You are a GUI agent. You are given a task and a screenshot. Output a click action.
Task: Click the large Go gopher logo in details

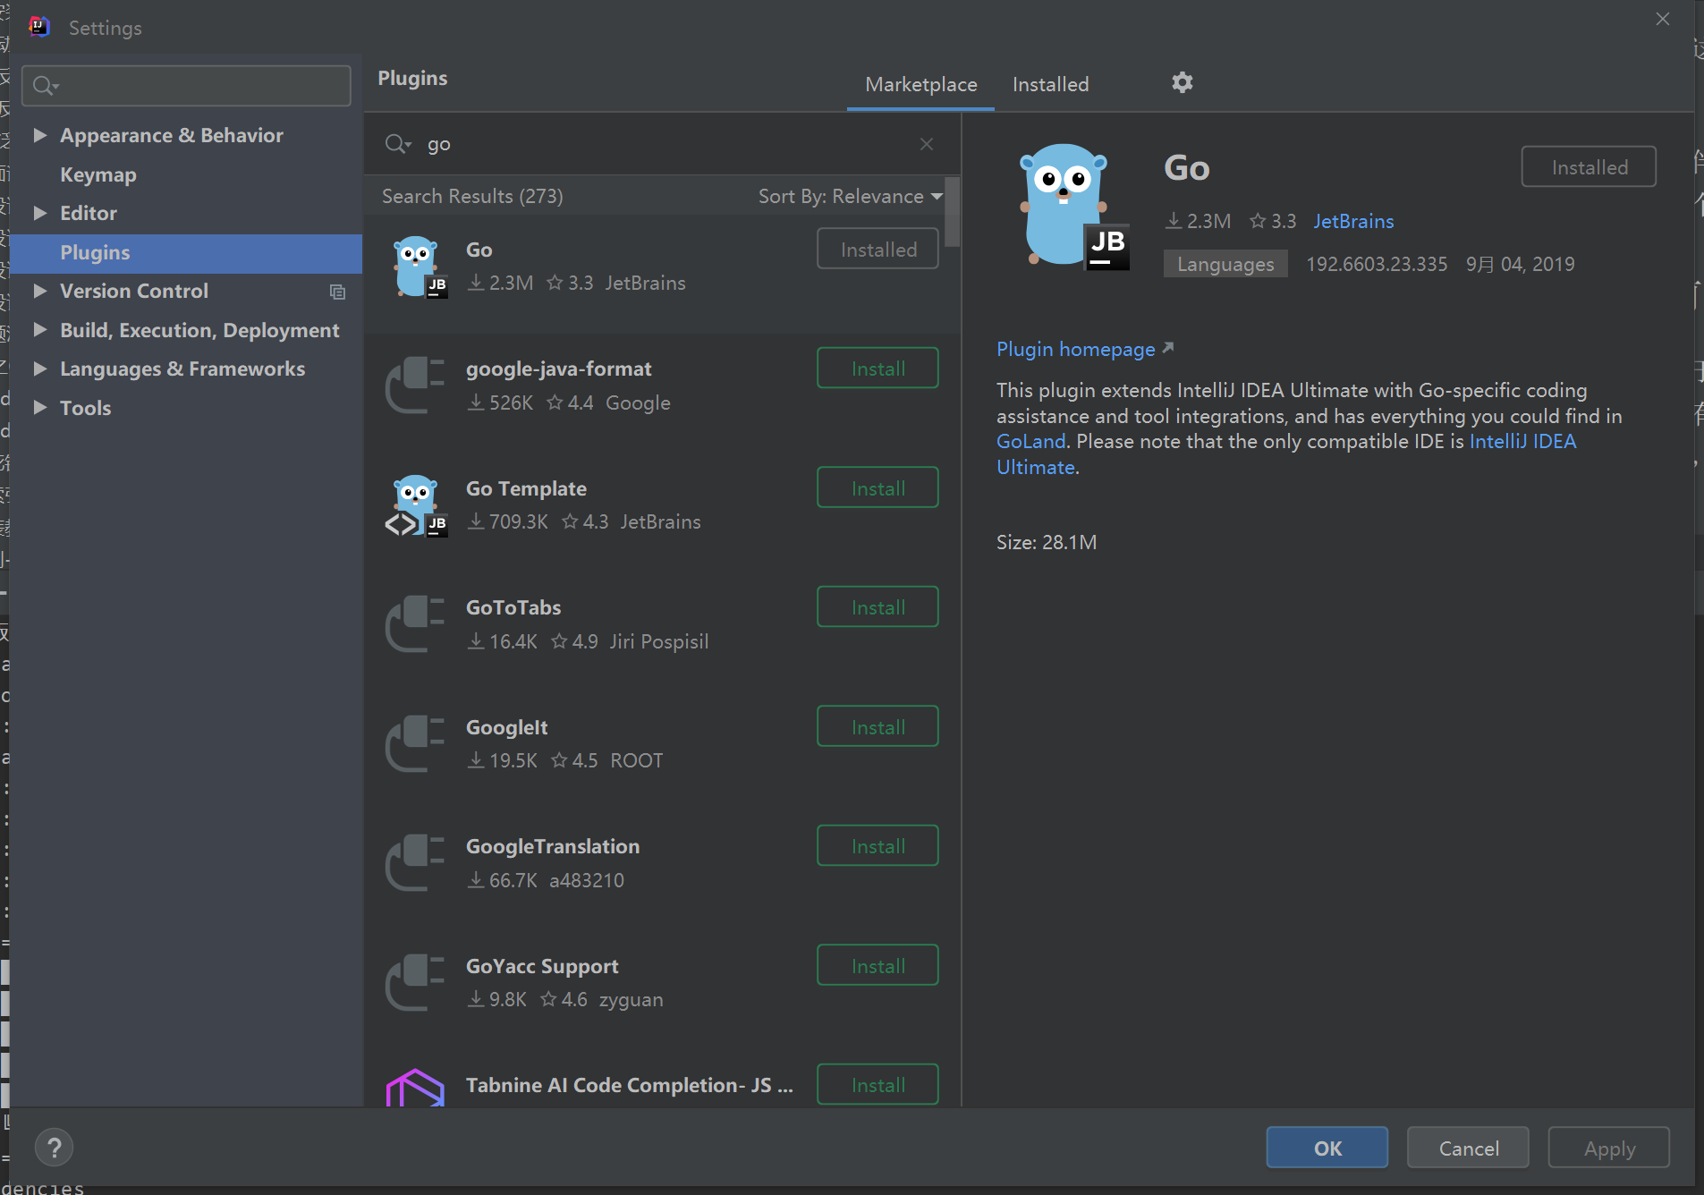coord(1073,207)
